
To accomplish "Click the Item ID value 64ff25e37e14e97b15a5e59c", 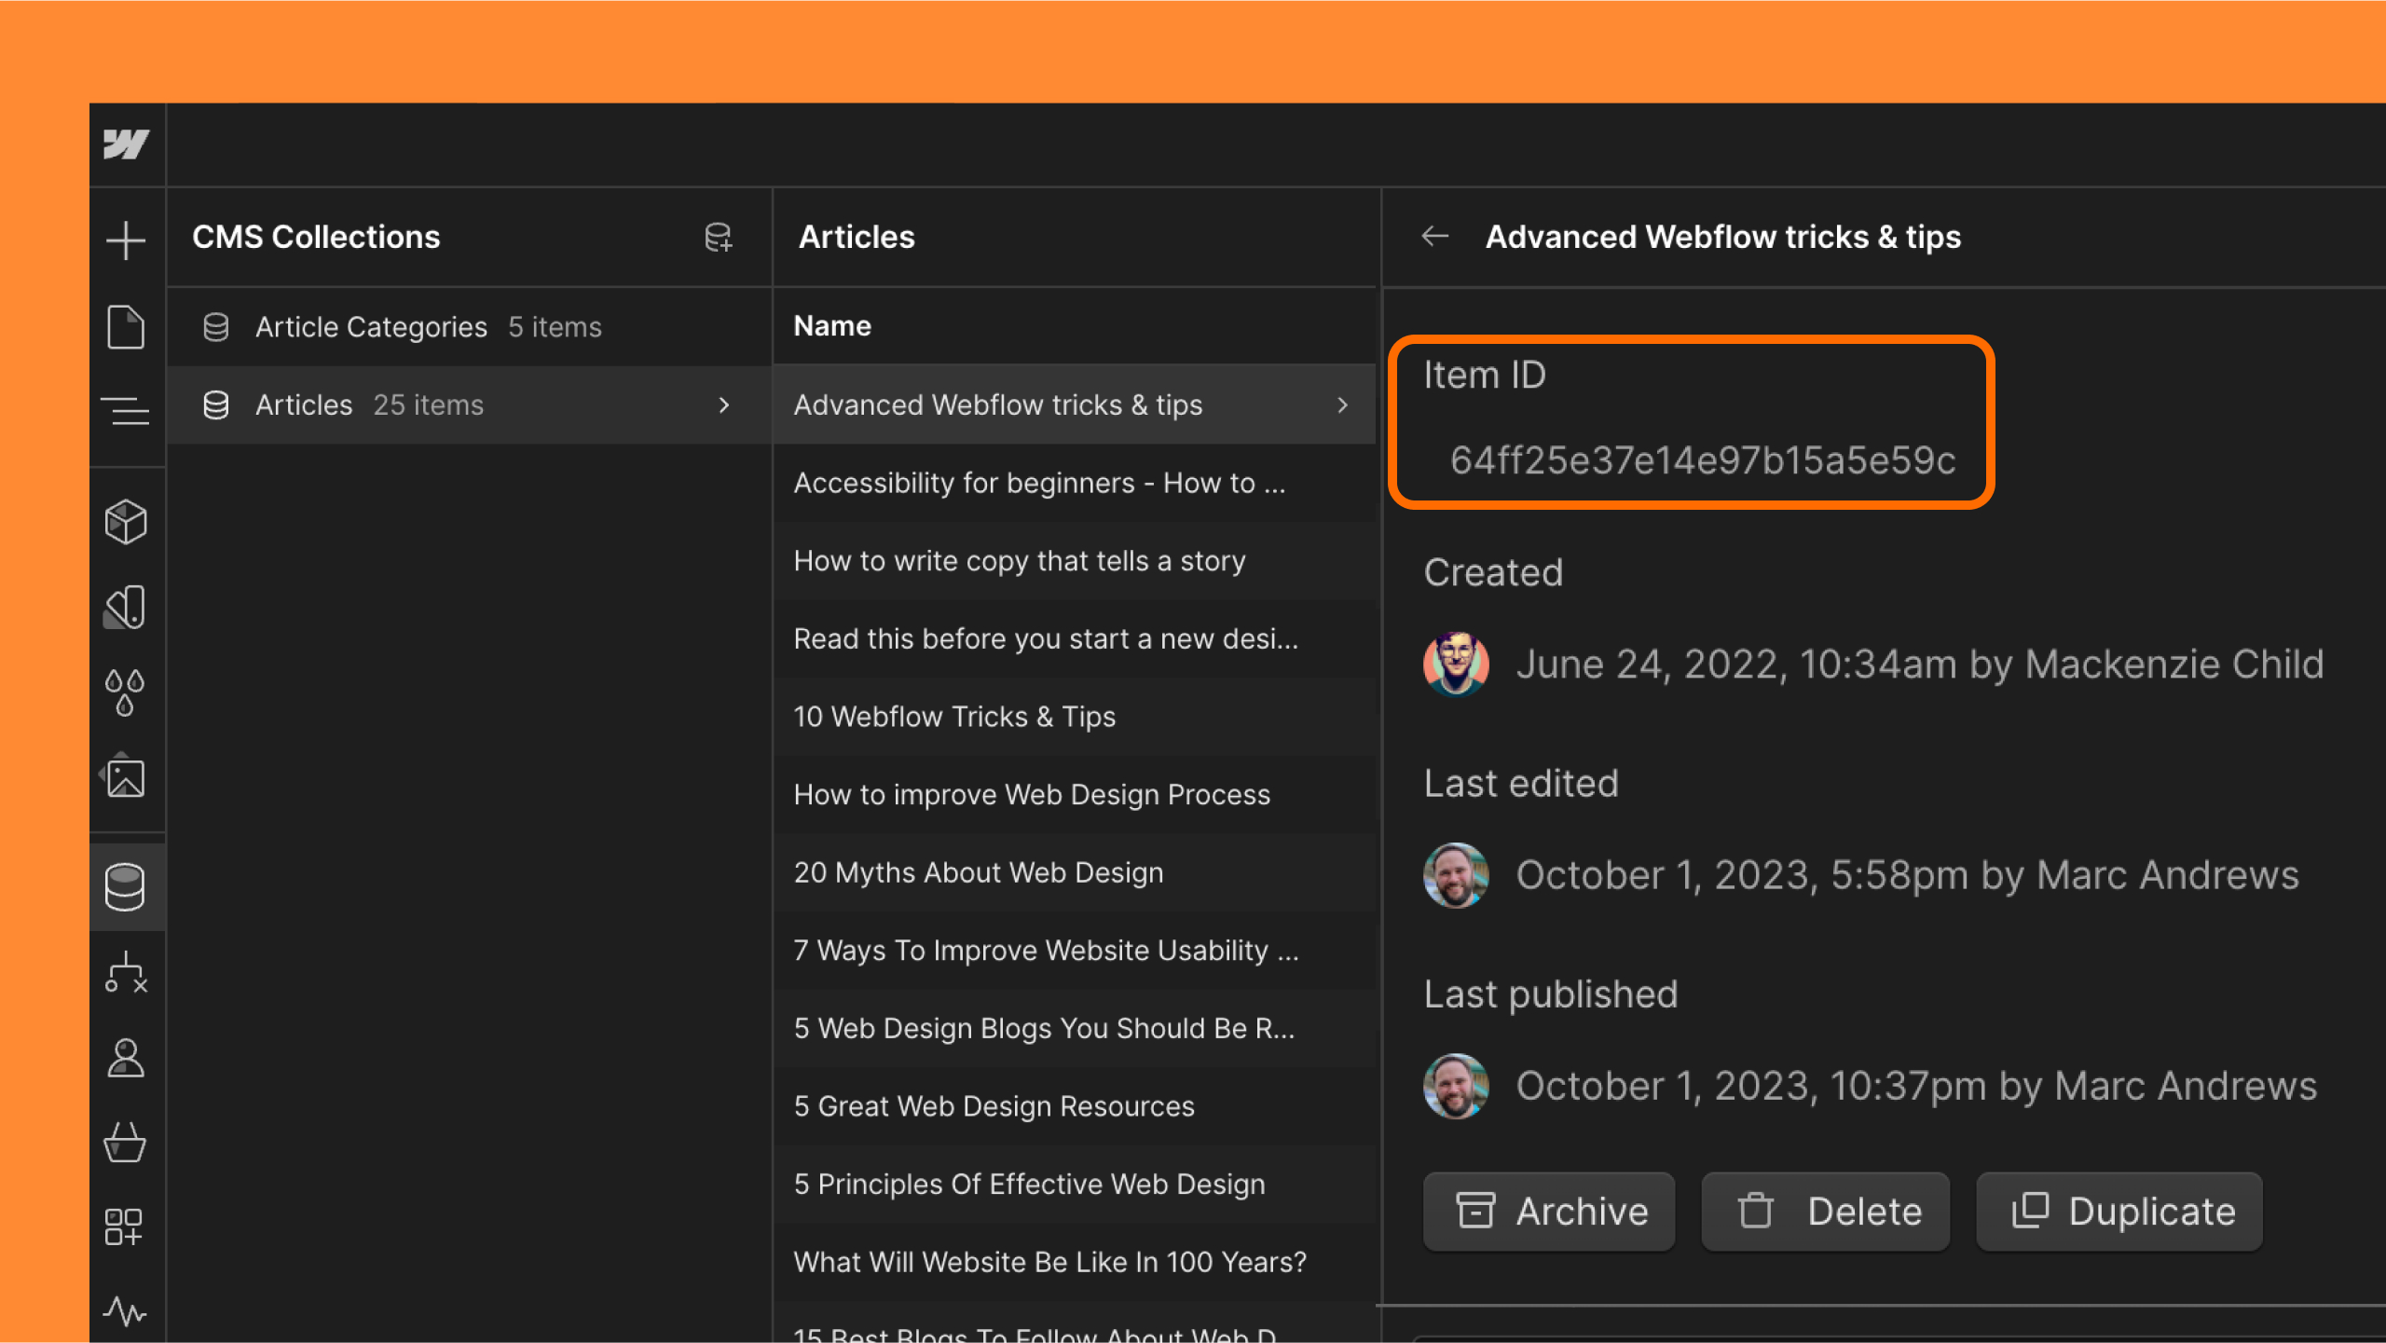I will tap(1702, 460).
